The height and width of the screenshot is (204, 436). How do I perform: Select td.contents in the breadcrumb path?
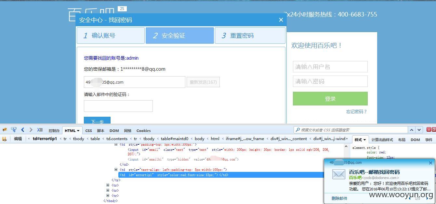pos(117,139)
